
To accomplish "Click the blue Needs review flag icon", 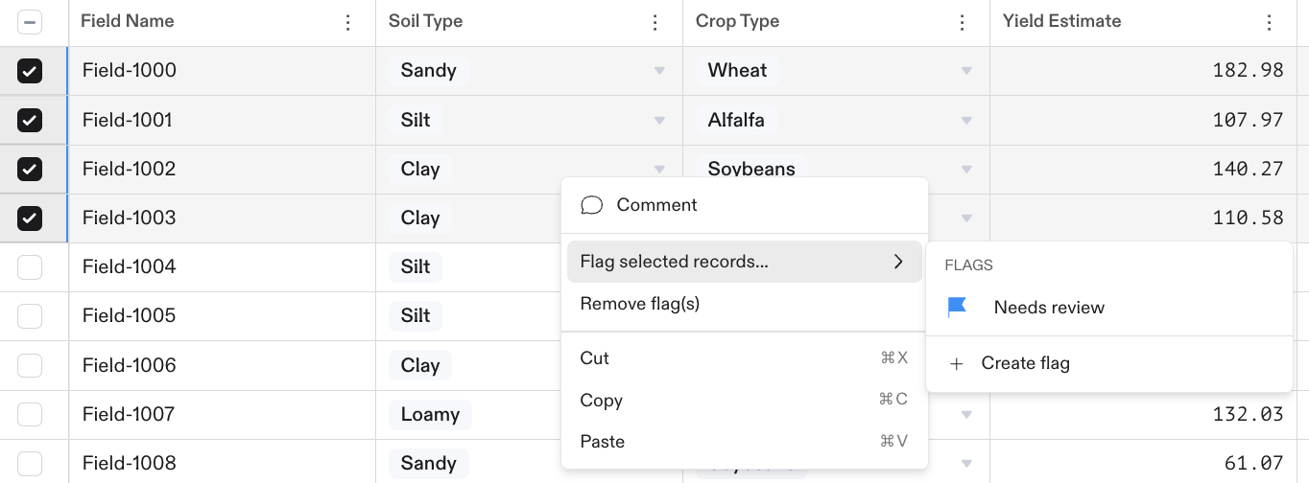I will point(957,308).
